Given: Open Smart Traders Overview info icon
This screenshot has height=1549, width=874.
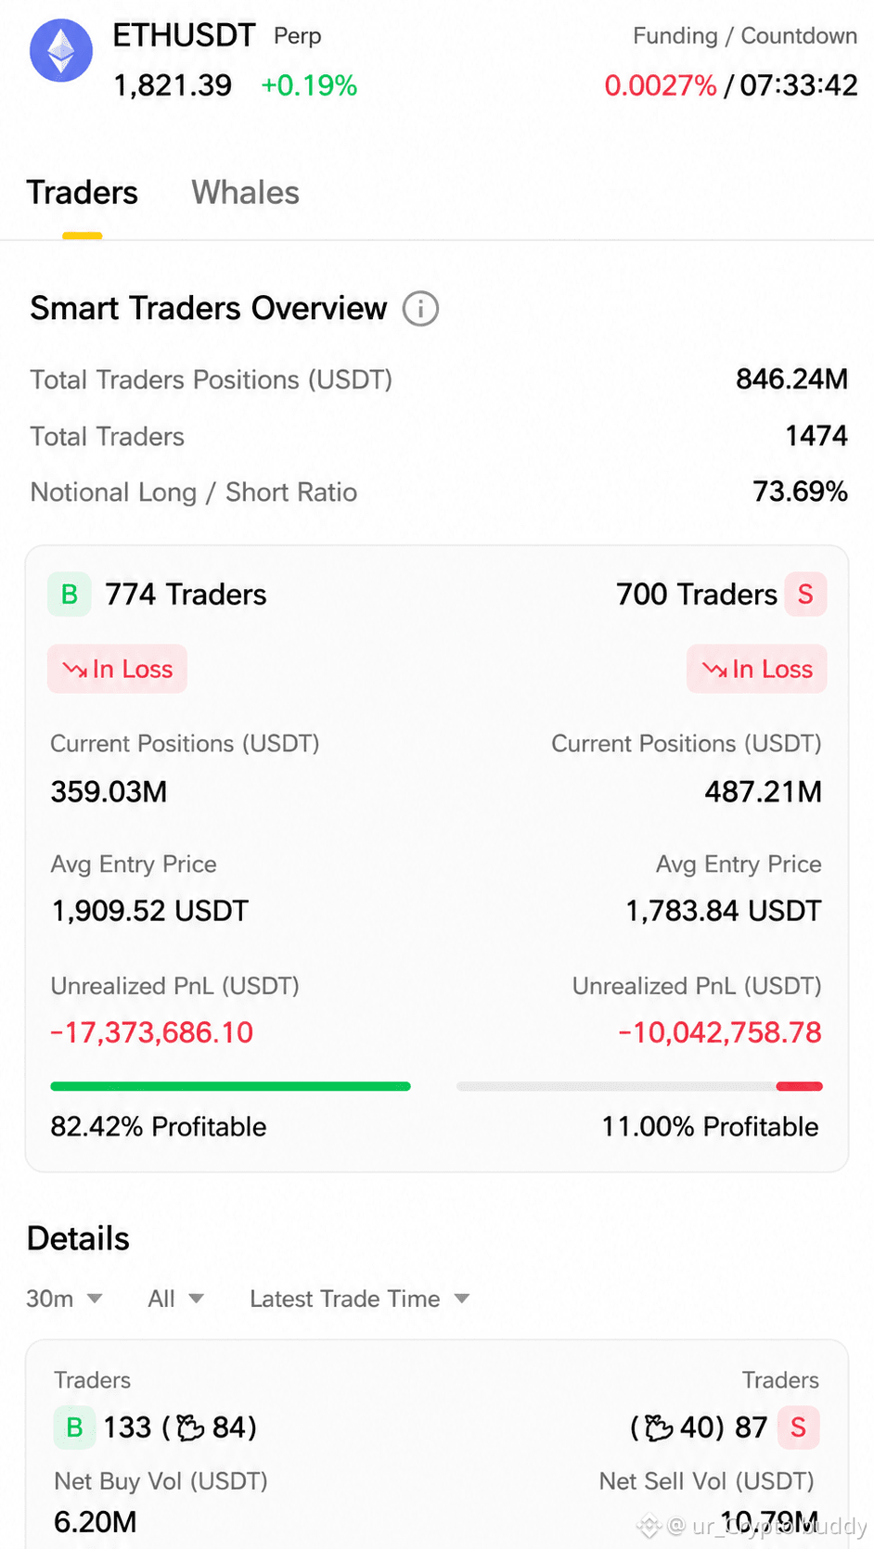Looking at the screenshot, I should (420, 308).
